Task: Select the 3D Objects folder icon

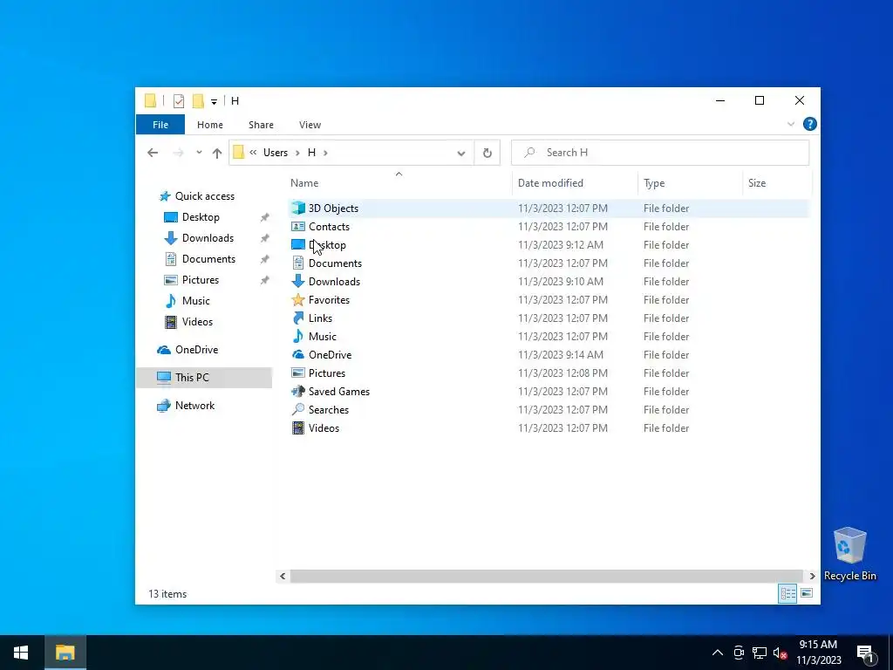Action: tap(298, 208)
